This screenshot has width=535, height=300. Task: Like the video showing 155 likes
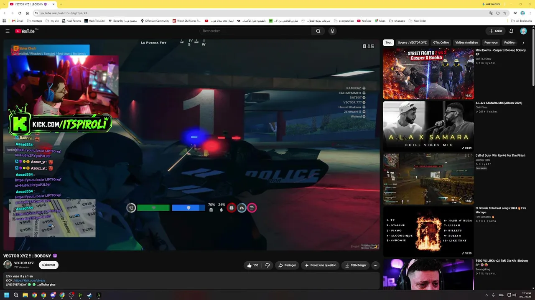click(253, 265)
